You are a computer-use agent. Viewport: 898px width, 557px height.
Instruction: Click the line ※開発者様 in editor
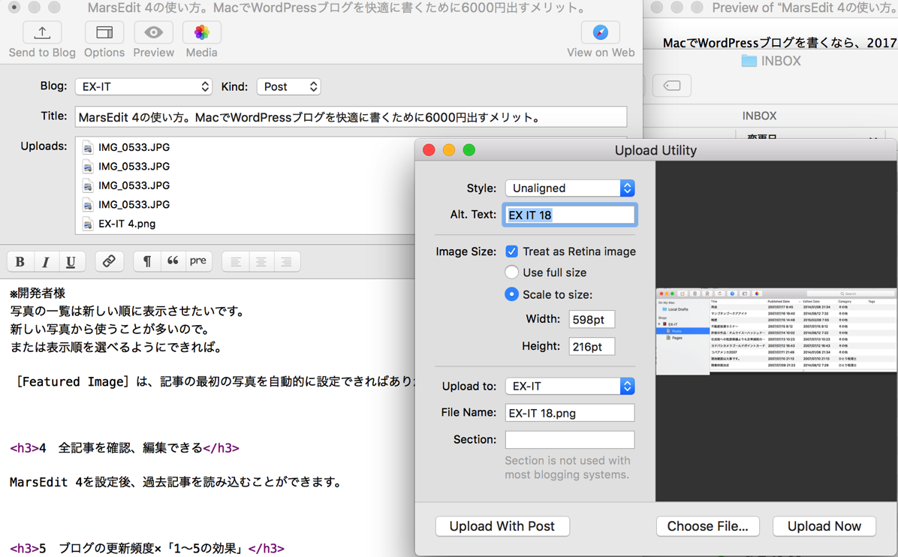coord(38,293)
